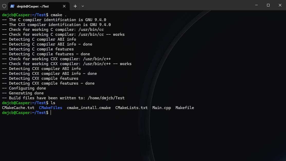Click the 'cmake .' command text
This screenshot has height=161, width=286.
pyautogui.click(x=59, y=15)
